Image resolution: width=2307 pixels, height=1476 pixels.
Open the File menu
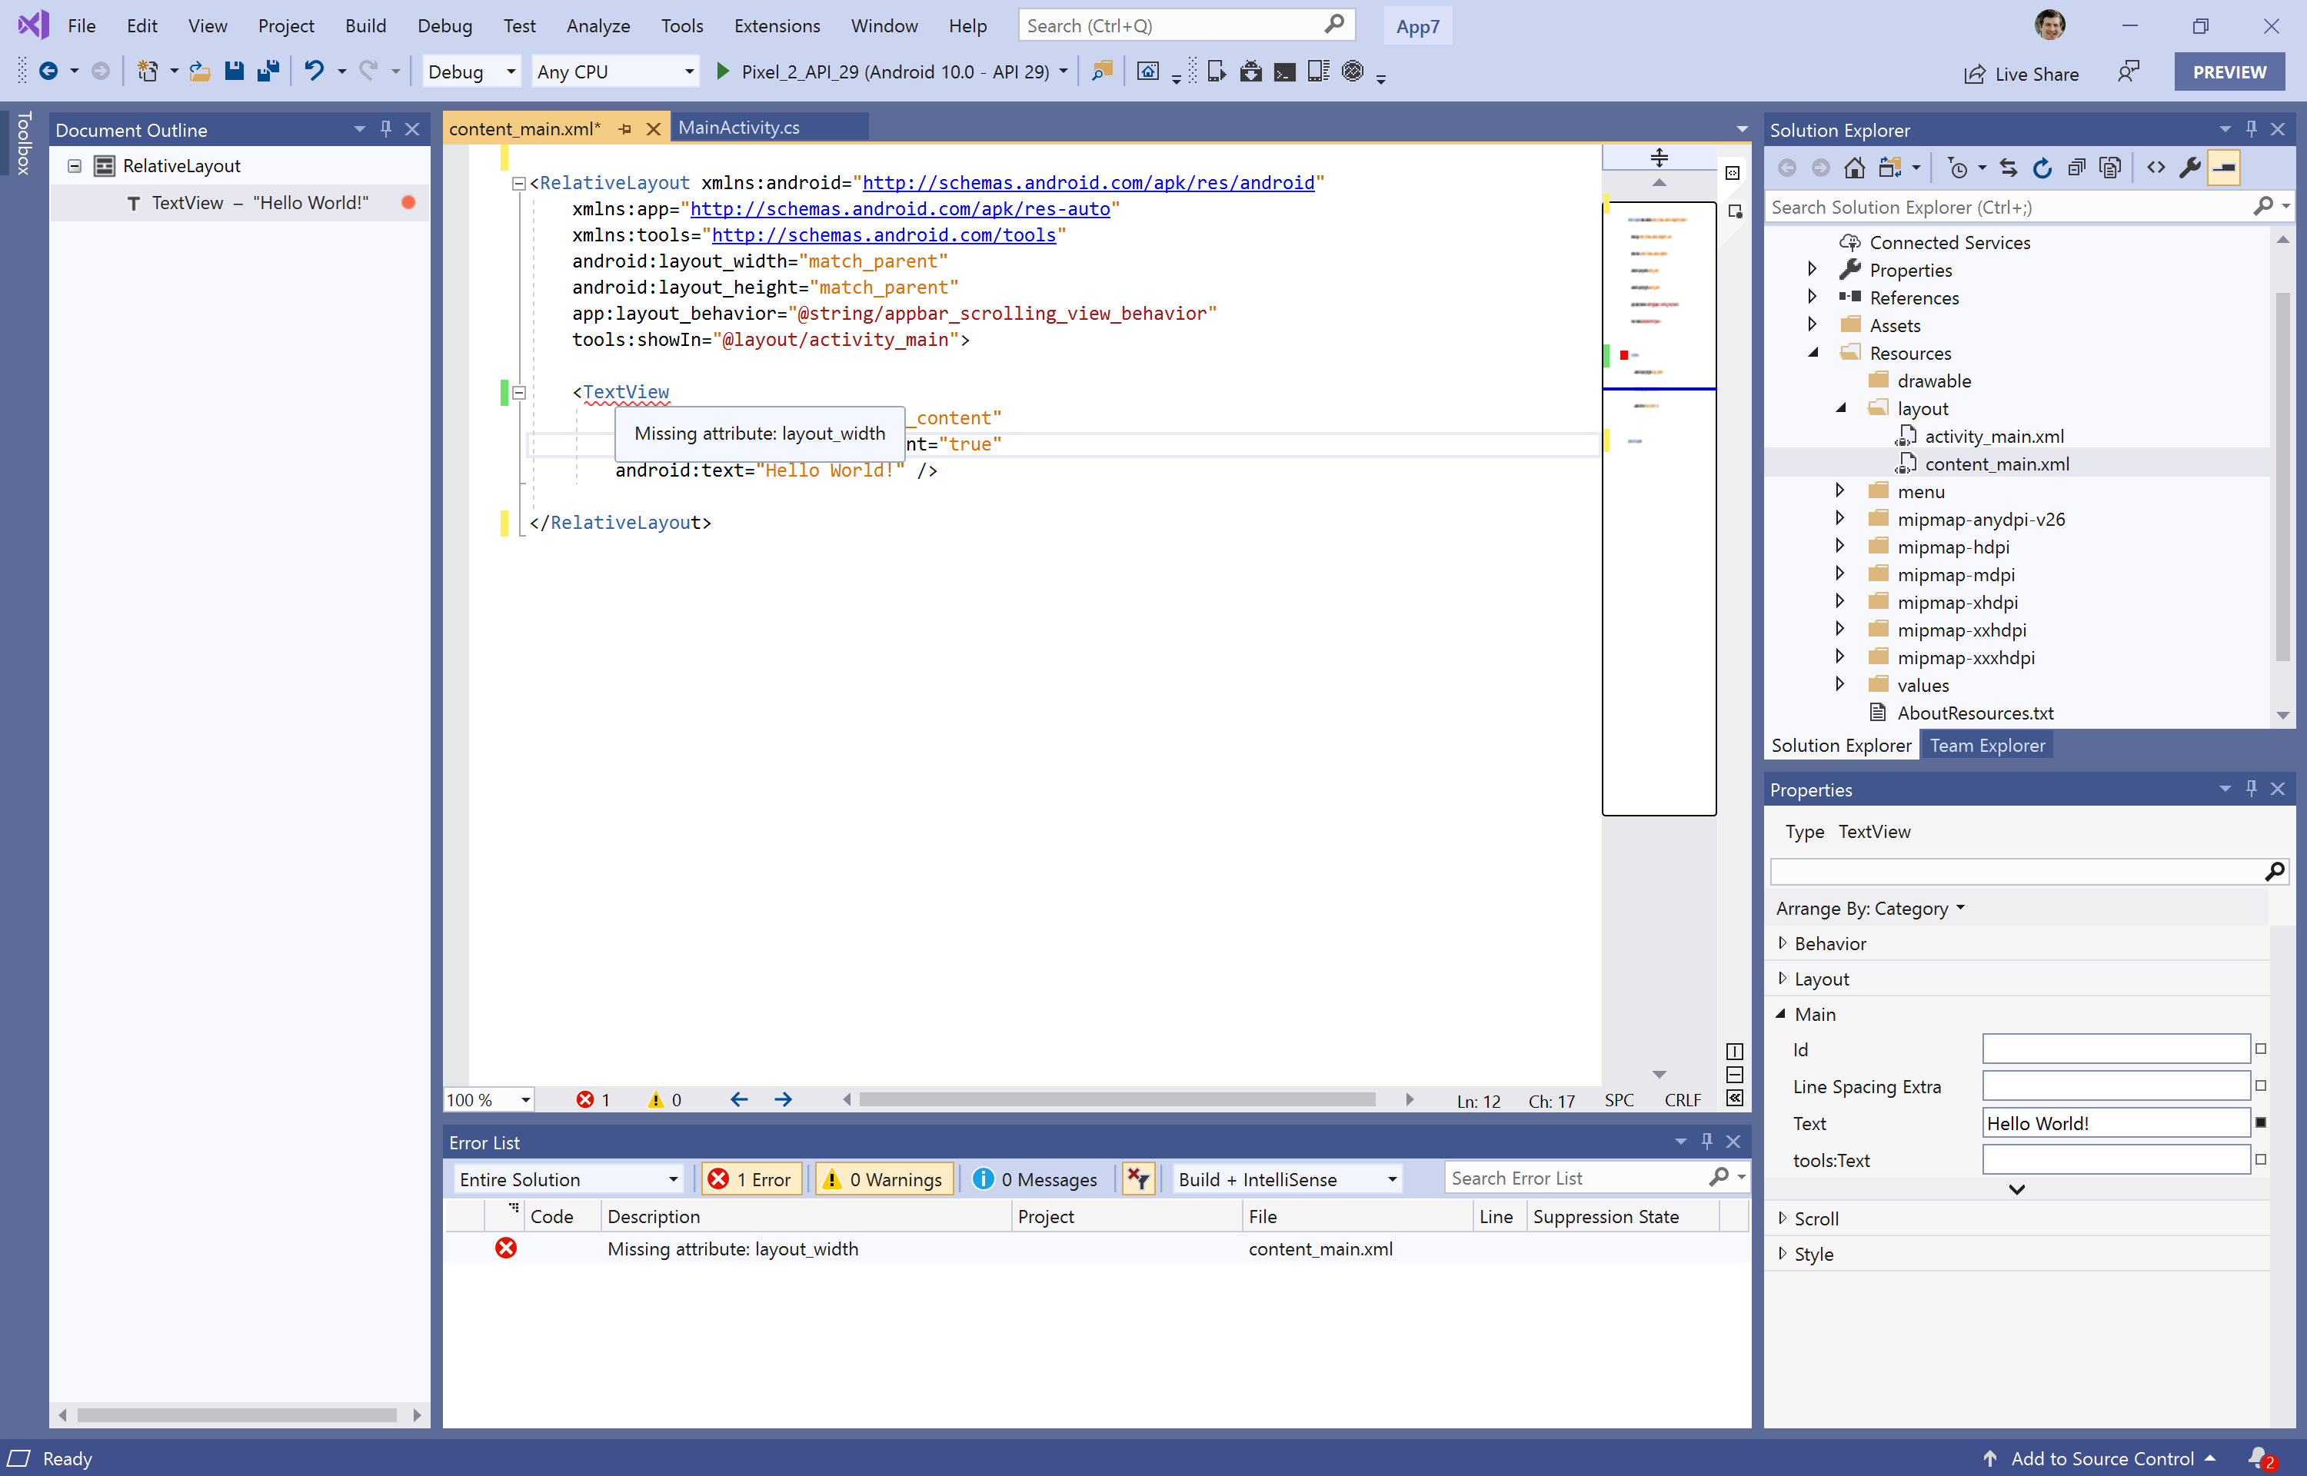coord(79,25)
